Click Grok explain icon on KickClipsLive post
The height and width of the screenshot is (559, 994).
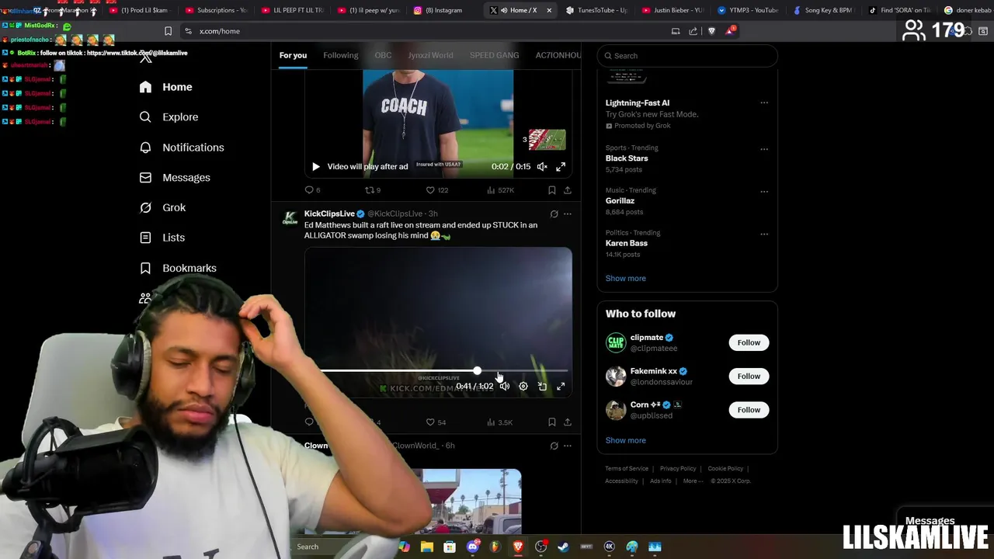554,214
